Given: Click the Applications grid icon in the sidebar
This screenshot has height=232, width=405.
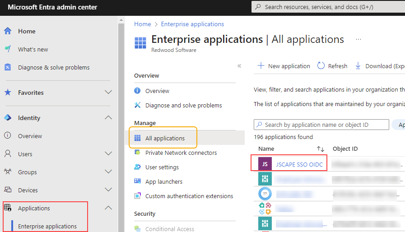Looking at the screenshot, I should [x=8, y=208].
